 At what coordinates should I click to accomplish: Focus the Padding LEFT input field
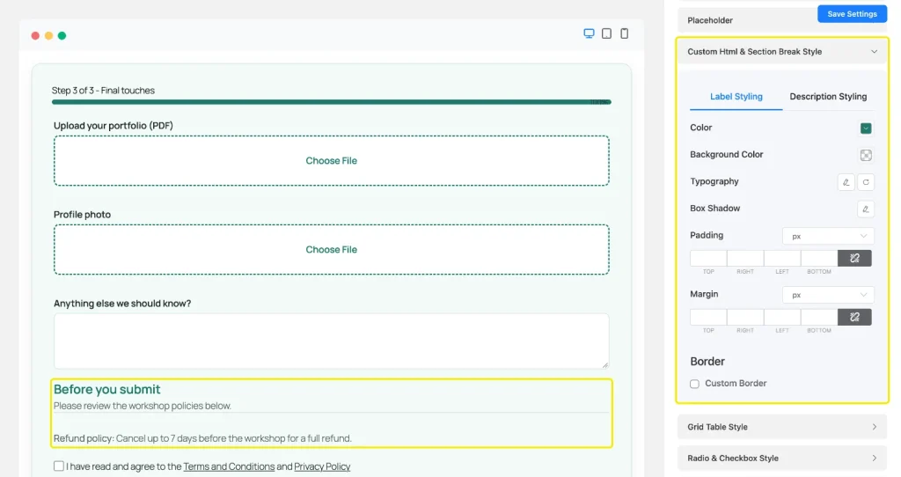click(782, 258)
